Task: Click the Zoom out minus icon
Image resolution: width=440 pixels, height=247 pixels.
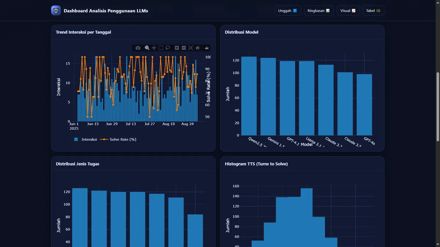Action: click(x=184, y=48)
